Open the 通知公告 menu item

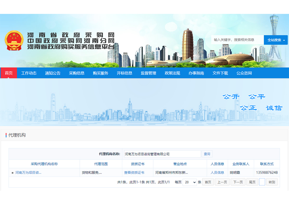point(53,73)
